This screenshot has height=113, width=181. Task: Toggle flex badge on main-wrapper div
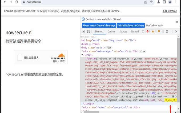click(143, 51)
